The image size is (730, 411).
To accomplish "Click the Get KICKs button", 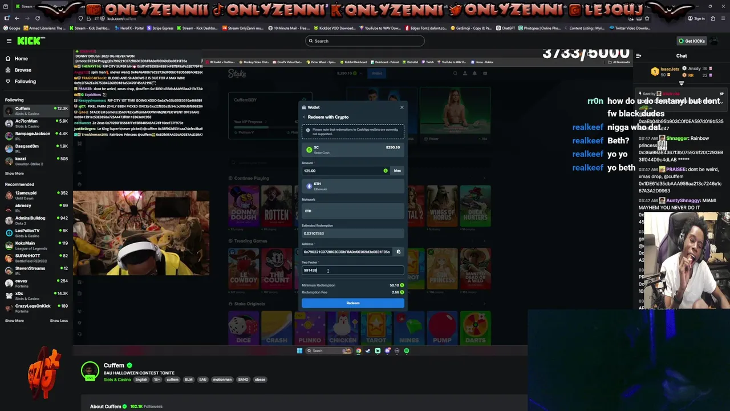I will pos(692,41).
